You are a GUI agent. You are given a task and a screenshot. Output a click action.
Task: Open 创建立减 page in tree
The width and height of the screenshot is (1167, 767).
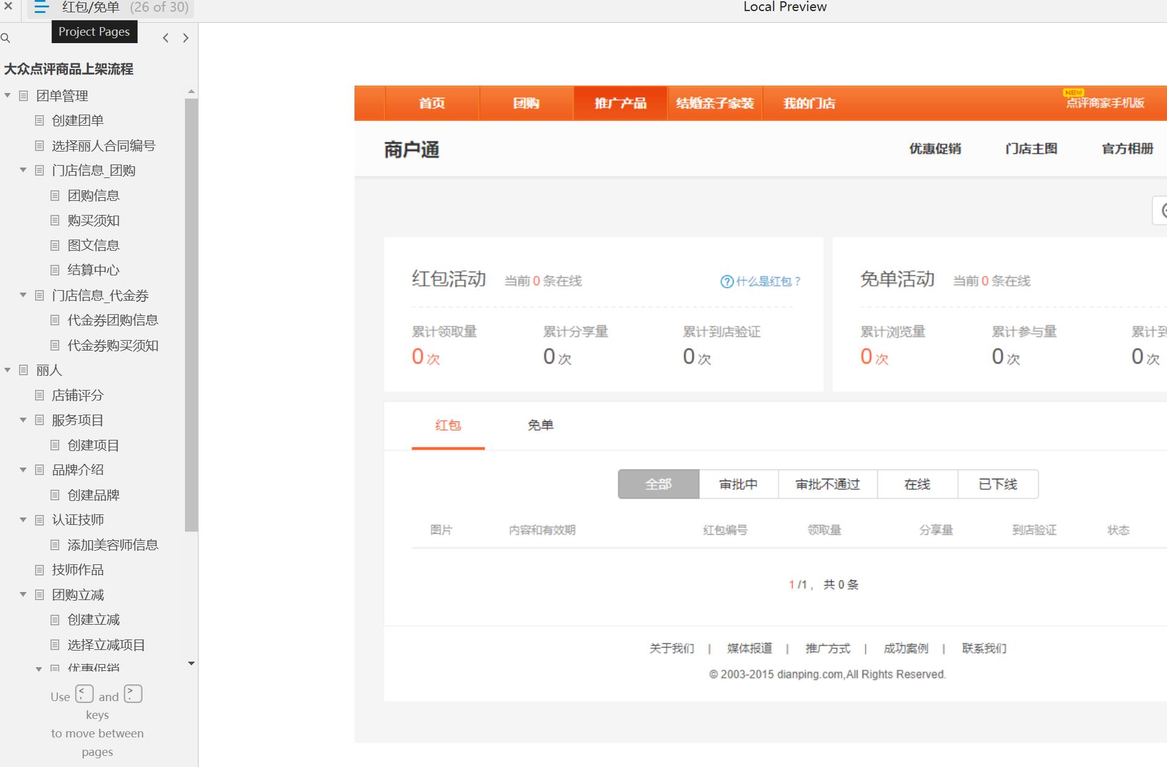94,620
